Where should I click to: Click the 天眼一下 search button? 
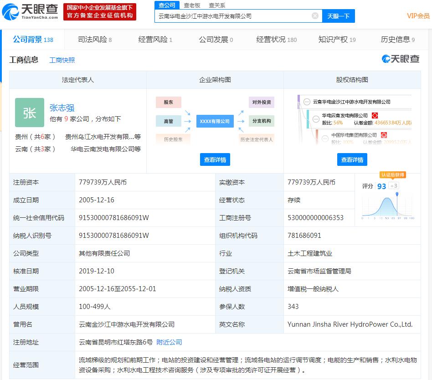coord(338,16)
